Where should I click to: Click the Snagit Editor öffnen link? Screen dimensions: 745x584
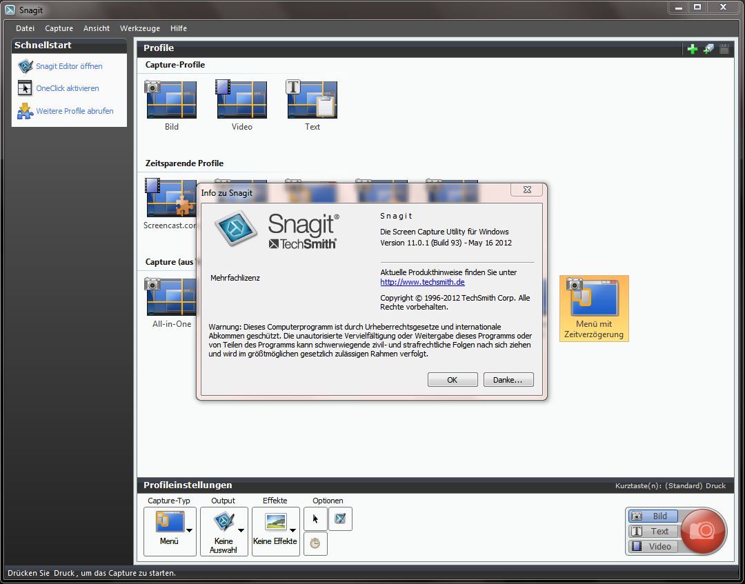70,66
